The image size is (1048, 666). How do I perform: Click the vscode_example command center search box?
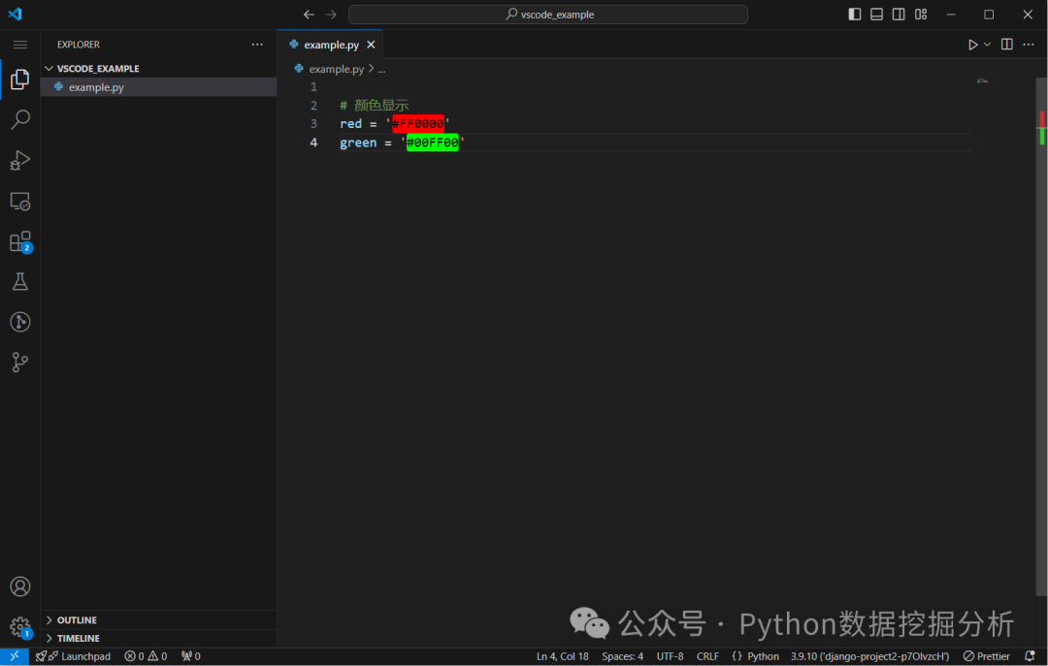(x=548, y=14)
